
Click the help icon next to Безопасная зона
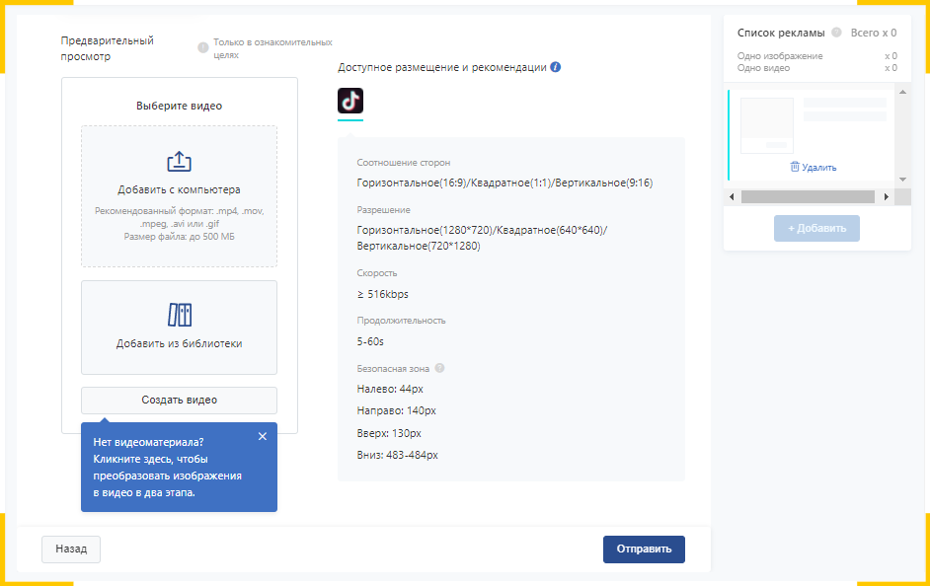tap(439, 368)
